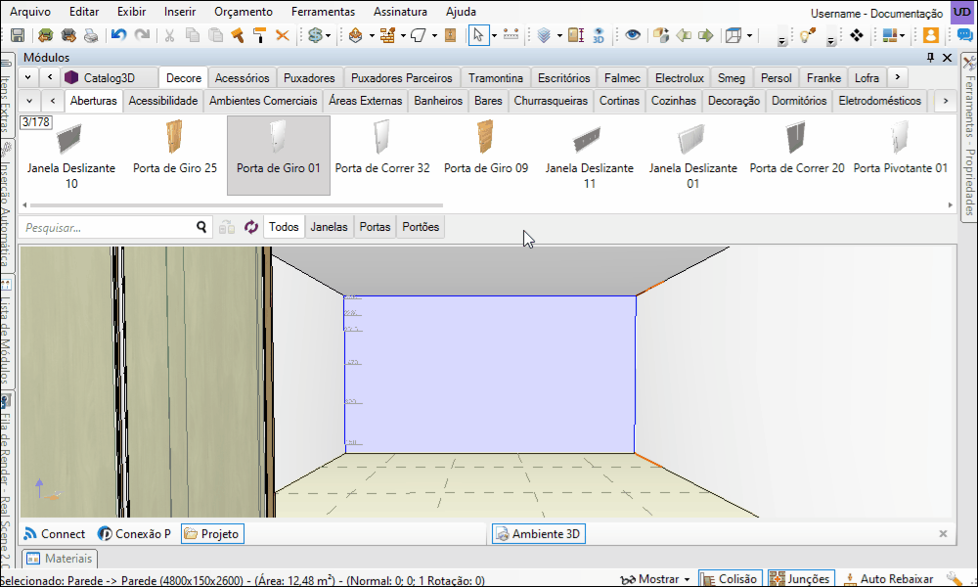Expand the dollar sign budget dropdown arrow
Viewport: 978px width, 587px height.
(x=328, y=36)
